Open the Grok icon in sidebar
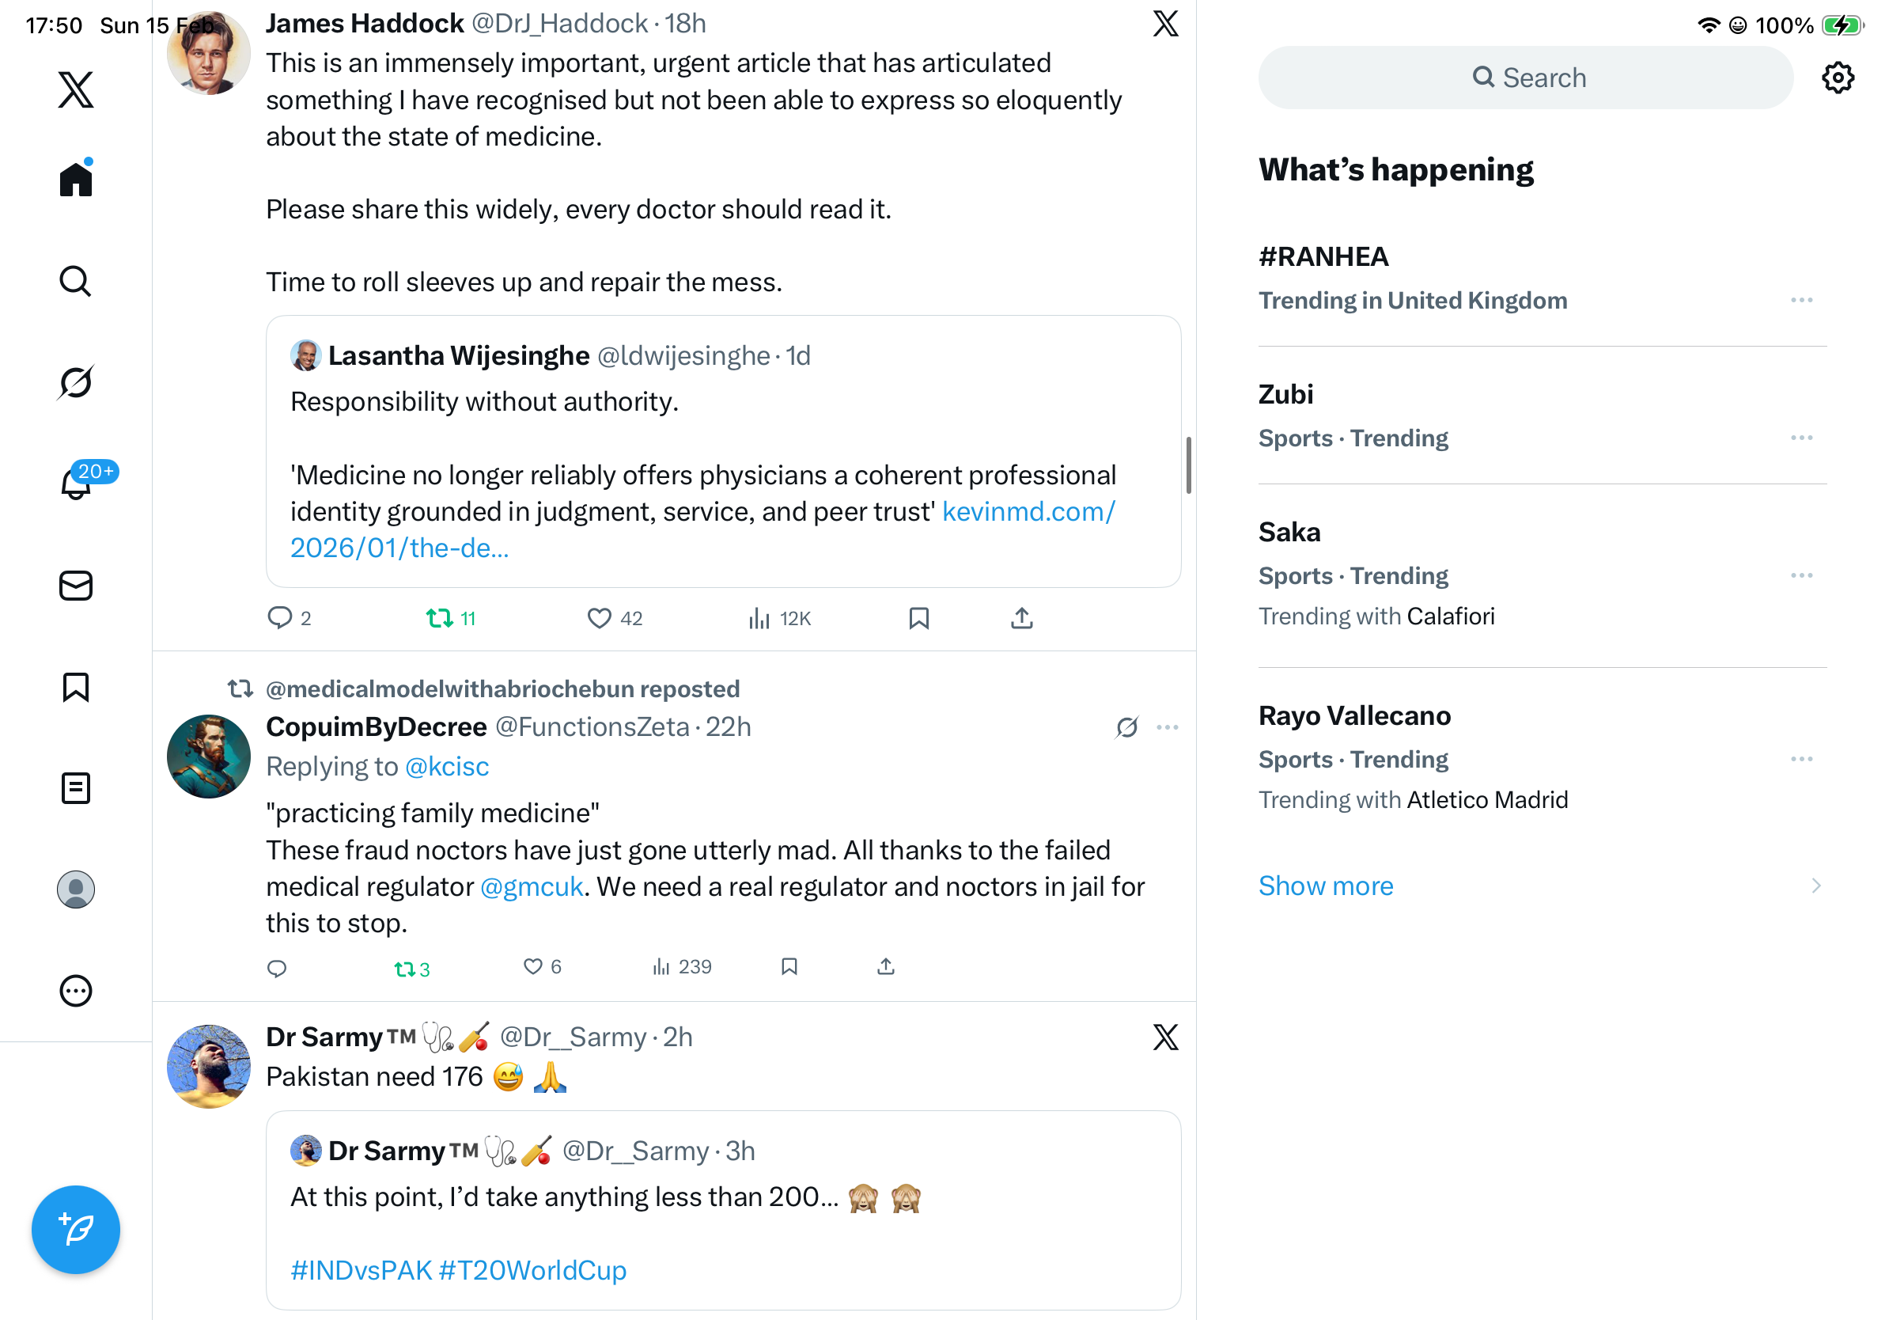The width and height of the screenshot is (1889, 1320). click(x=76, y=383)
